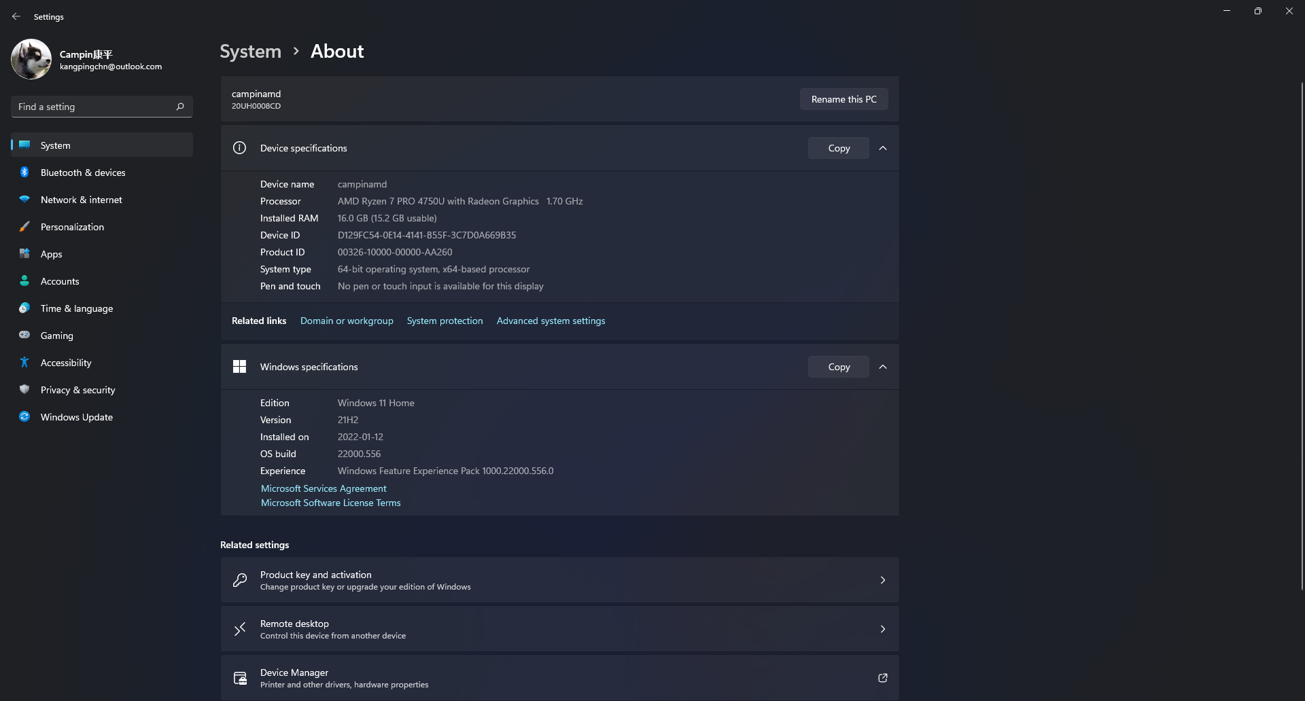This screenshot has width=1305, height=701.
Task: Minimize the Settings window
Action: (1227, 11)
